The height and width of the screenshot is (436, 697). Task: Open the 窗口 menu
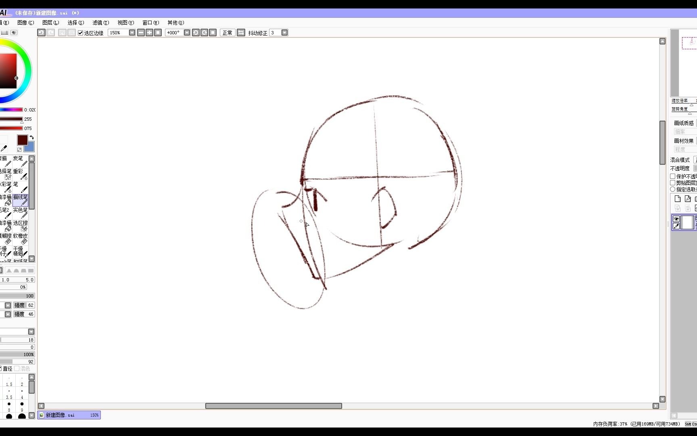150,23
